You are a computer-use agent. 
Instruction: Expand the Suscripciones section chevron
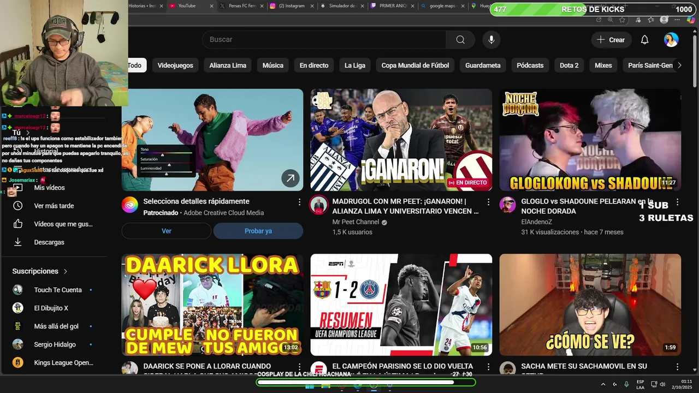[66, 271]
